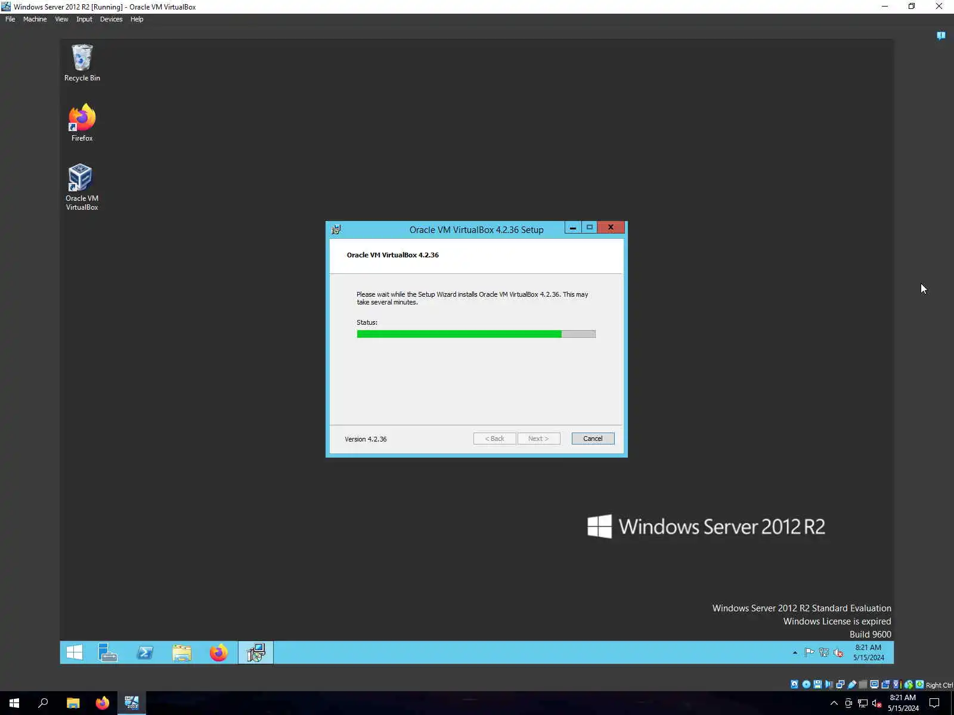Image resolution: width=954 pixels, height=715 pixels.
Task: Click the host muted volume tray icon
Action: click(876, 703)
